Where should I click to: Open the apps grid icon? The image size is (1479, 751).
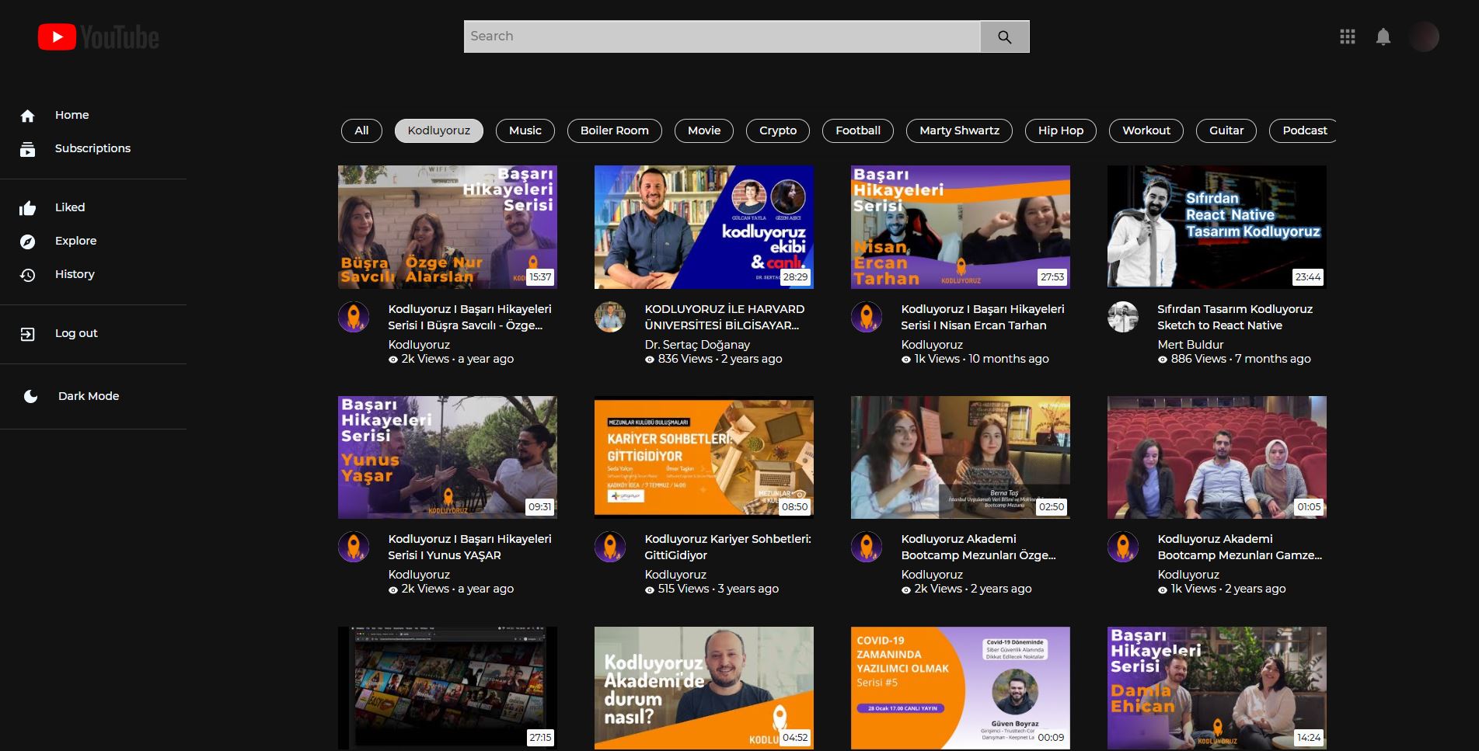[1347, 36]
